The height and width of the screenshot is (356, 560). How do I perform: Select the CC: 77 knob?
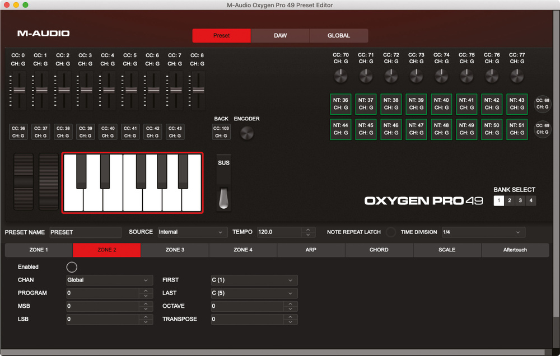[x=517, y=76]
